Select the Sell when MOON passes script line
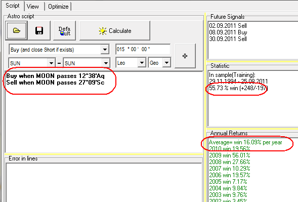Screen dimensions: 298x202 pyautogui.click(x=55, y=83)
